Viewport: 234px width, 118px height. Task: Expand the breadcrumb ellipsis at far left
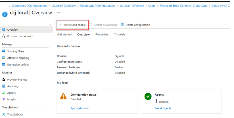[x=5, y=6]
